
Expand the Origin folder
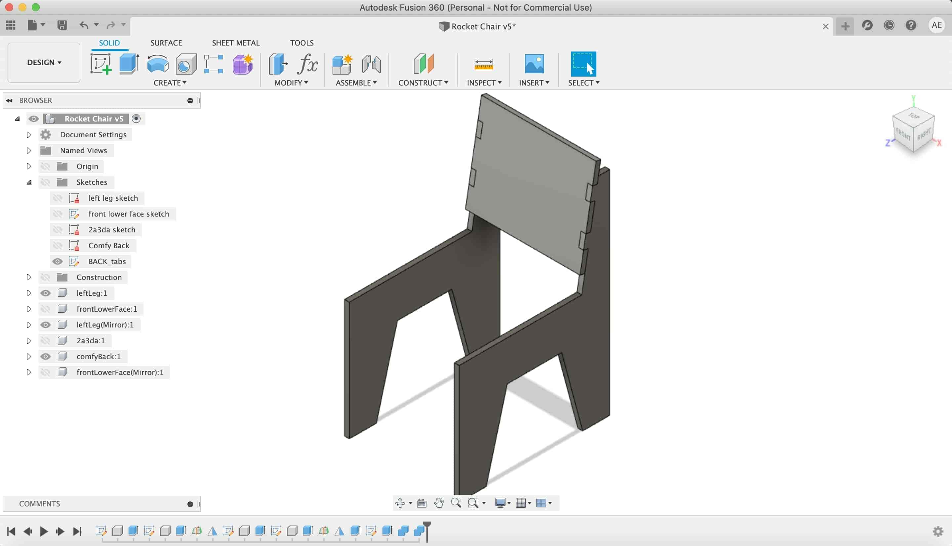tap(29, 166)
